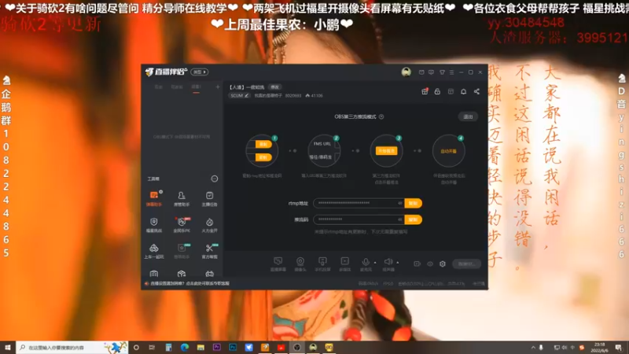Expand speaker options arrow
The width and height of the screenshot is (629, 354).
tap(398, 263)
